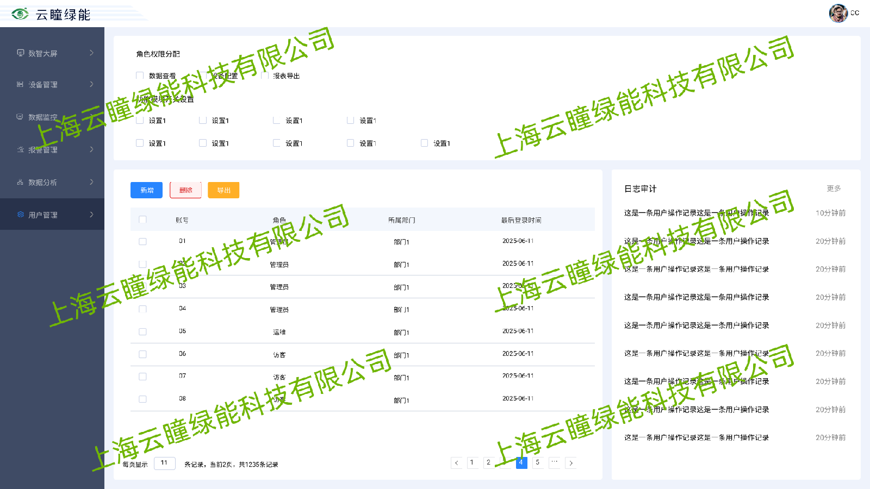The width and height of the screenshot is (870, 489).
Task: Expand the 数智大屏 menu chevron
Action: (x=91, y=53)
